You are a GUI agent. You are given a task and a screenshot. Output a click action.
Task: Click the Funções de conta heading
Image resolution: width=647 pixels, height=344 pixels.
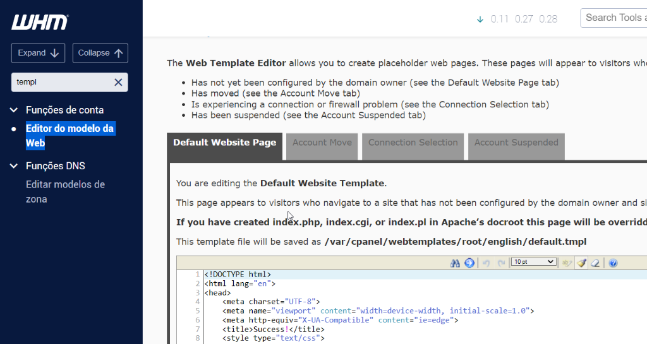pos(65,110)
